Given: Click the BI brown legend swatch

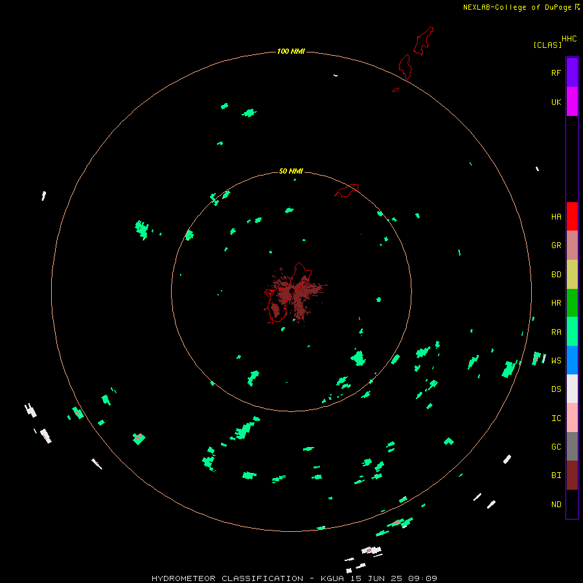Looking at the screenshot, I should click(x=572, y=475).
